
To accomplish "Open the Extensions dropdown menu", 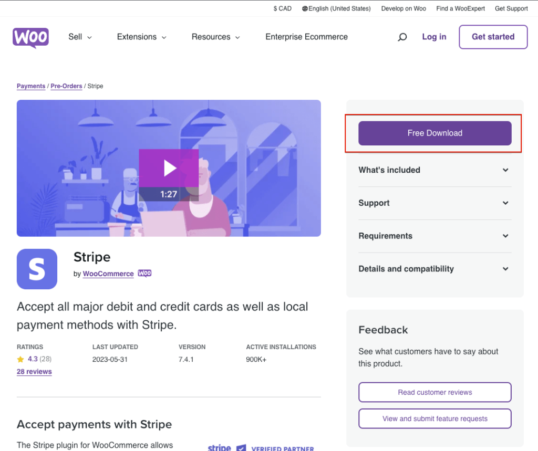I will (141, 37).
